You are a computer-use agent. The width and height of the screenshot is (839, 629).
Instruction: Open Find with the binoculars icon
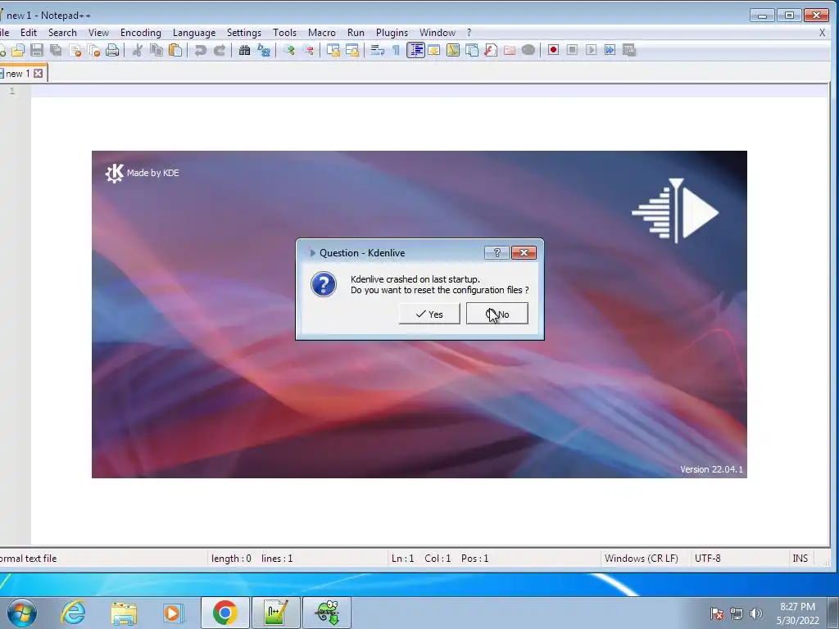[x=244, y=50]
